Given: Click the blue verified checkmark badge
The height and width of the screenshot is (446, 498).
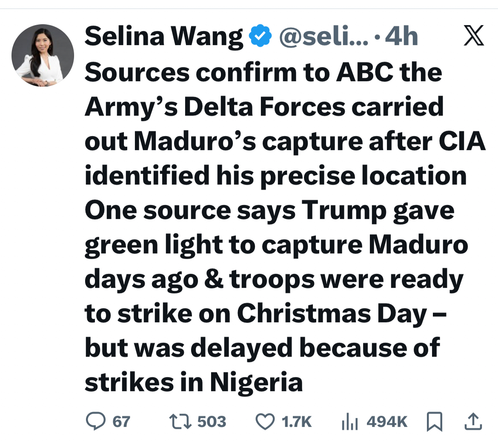Looking at the screenshot, I should click(x=260, y=37).
